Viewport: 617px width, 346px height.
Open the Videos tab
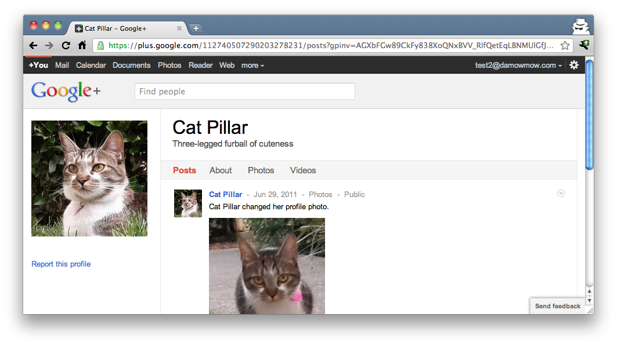pyautogui.click(x=303, y=170)
